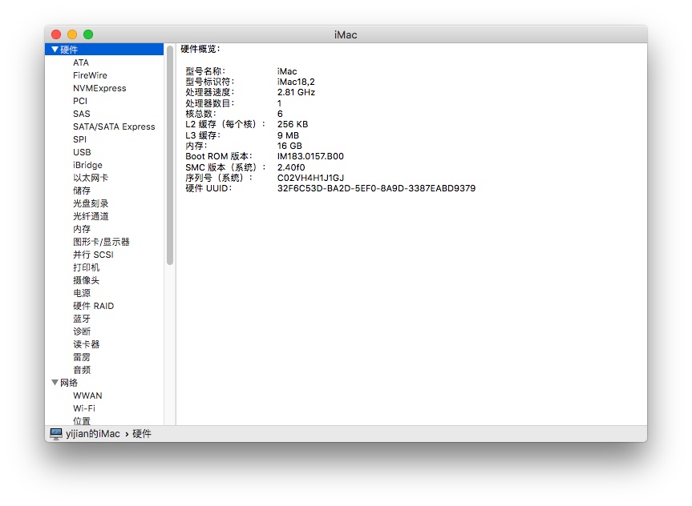The image size is (692, 506).
Task: Click the 型号名称 label
Action: 205,71
